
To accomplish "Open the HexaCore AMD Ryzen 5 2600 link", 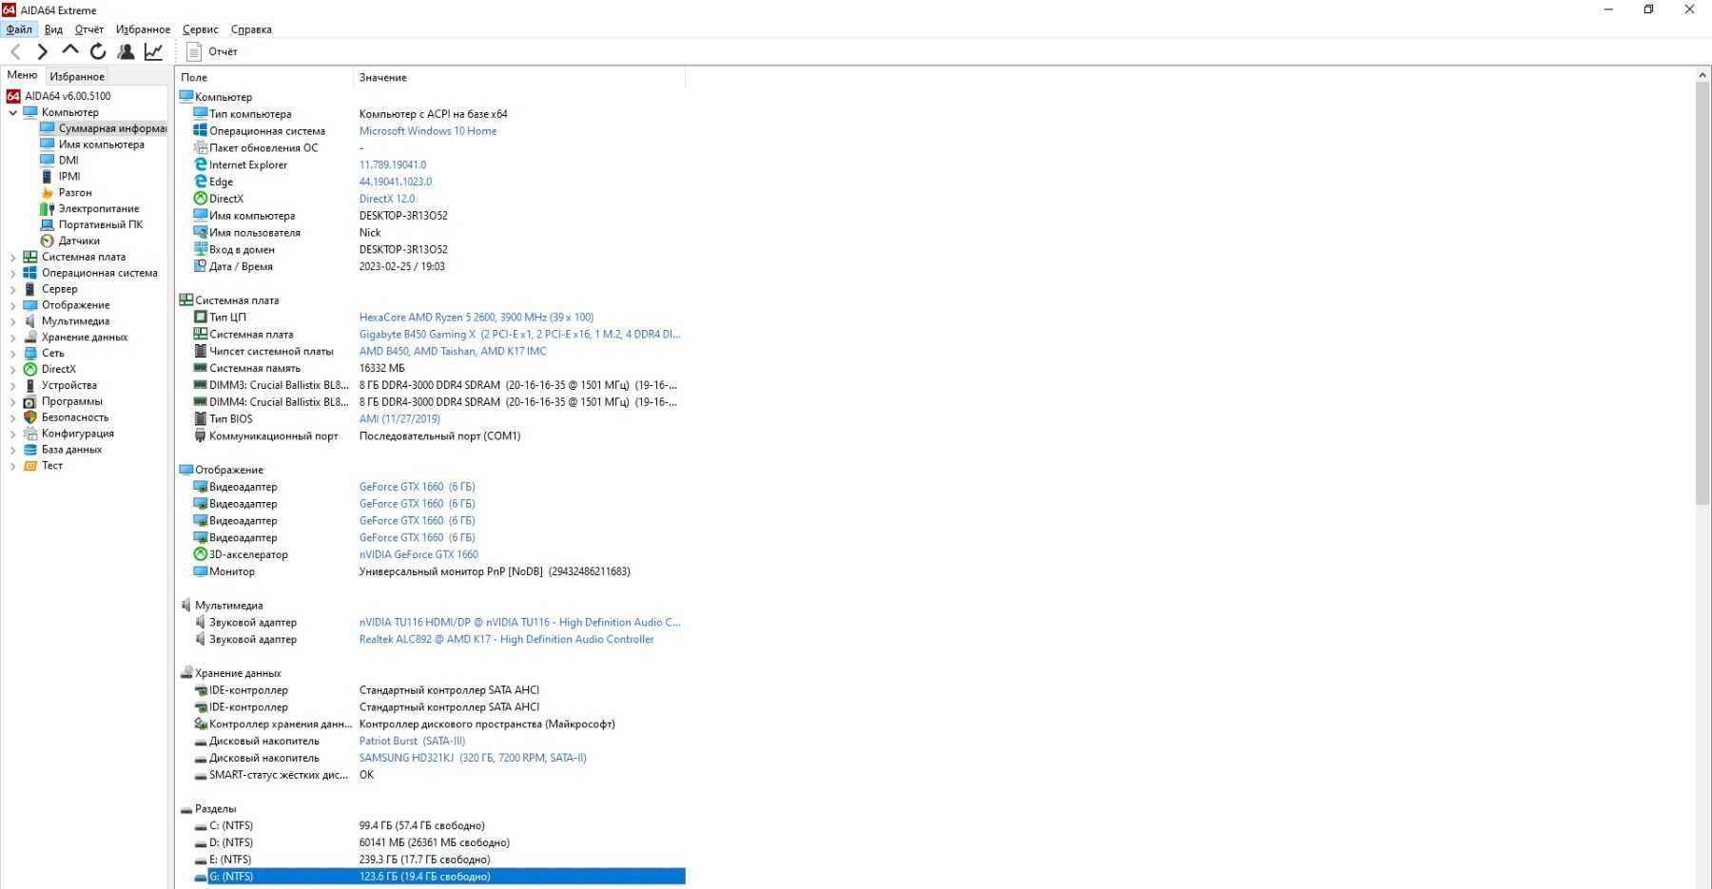I will tap(477, 318).
